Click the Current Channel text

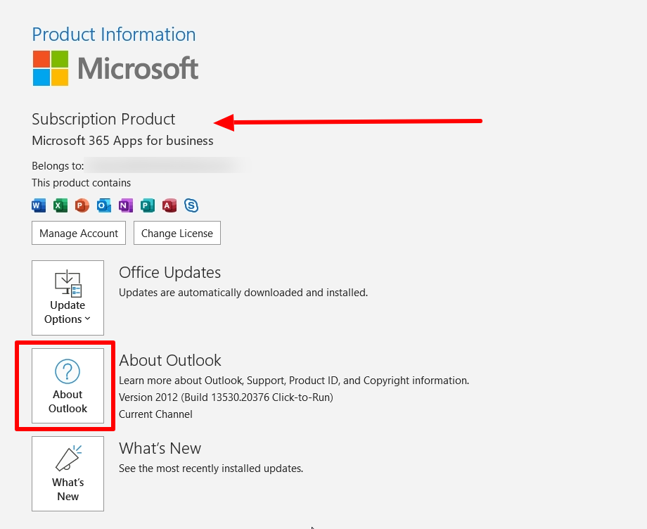pyautogui.click(x=155, y=414)
